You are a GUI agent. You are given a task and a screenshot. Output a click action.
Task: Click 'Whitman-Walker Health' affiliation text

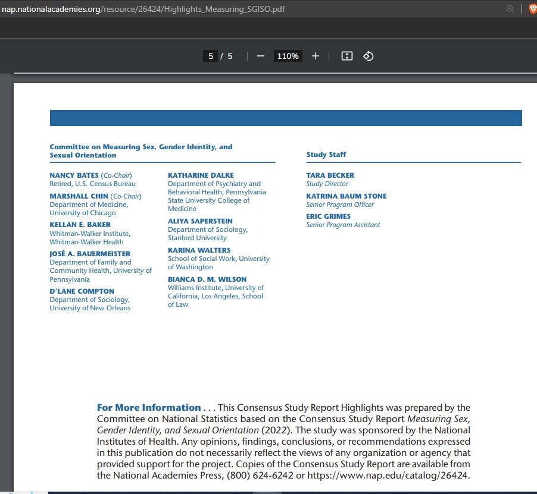point(87,242)
